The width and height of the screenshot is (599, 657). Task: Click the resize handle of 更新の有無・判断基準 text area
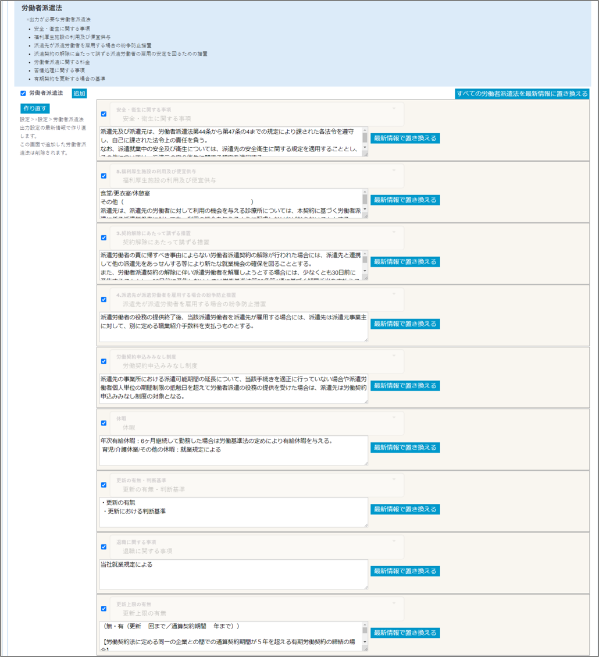click(366, 525)
